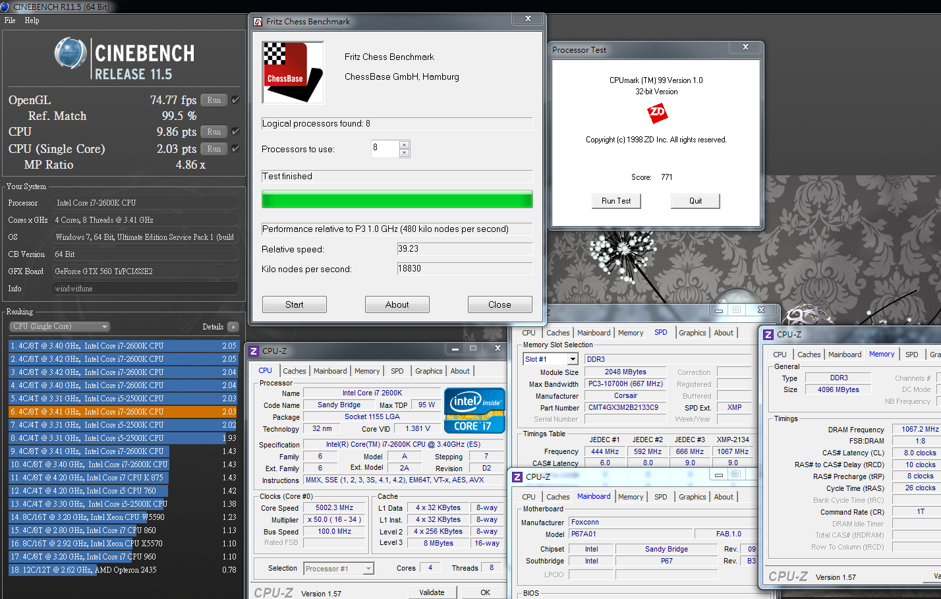941x599 pixels.
Task: Click the red ZD logo in Processor Test
Action: pos(657,113)
